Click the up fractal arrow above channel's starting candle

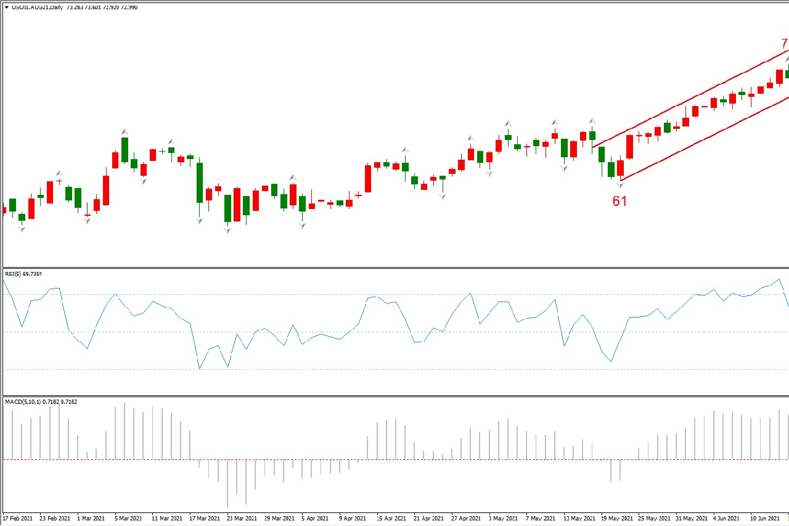pos(592,121)
